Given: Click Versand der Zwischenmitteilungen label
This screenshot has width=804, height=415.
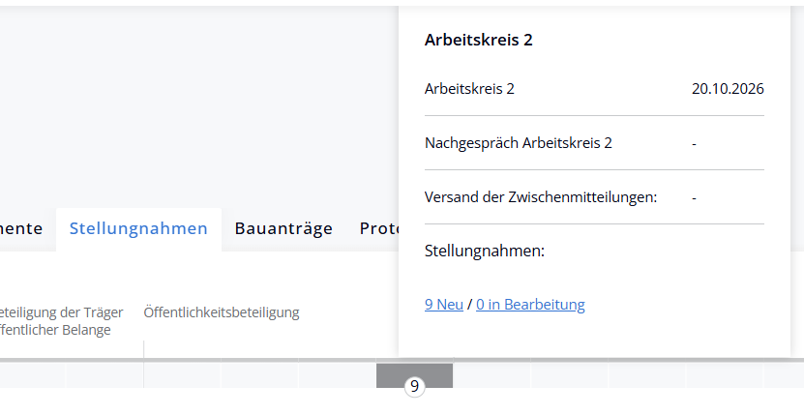Looking at the screenshot, I should [x=541, y=197].
